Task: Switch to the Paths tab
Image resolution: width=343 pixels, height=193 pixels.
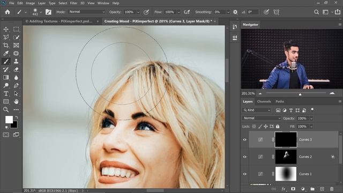Action: (280, 101)
